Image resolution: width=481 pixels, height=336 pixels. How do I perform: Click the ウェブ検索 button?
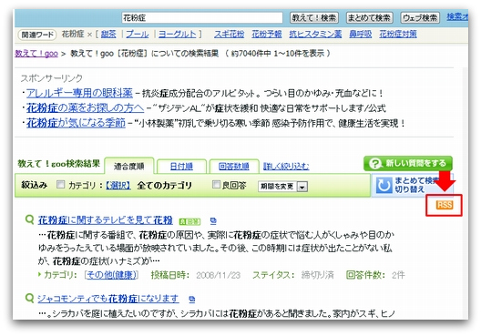click(x=420, y=18)
